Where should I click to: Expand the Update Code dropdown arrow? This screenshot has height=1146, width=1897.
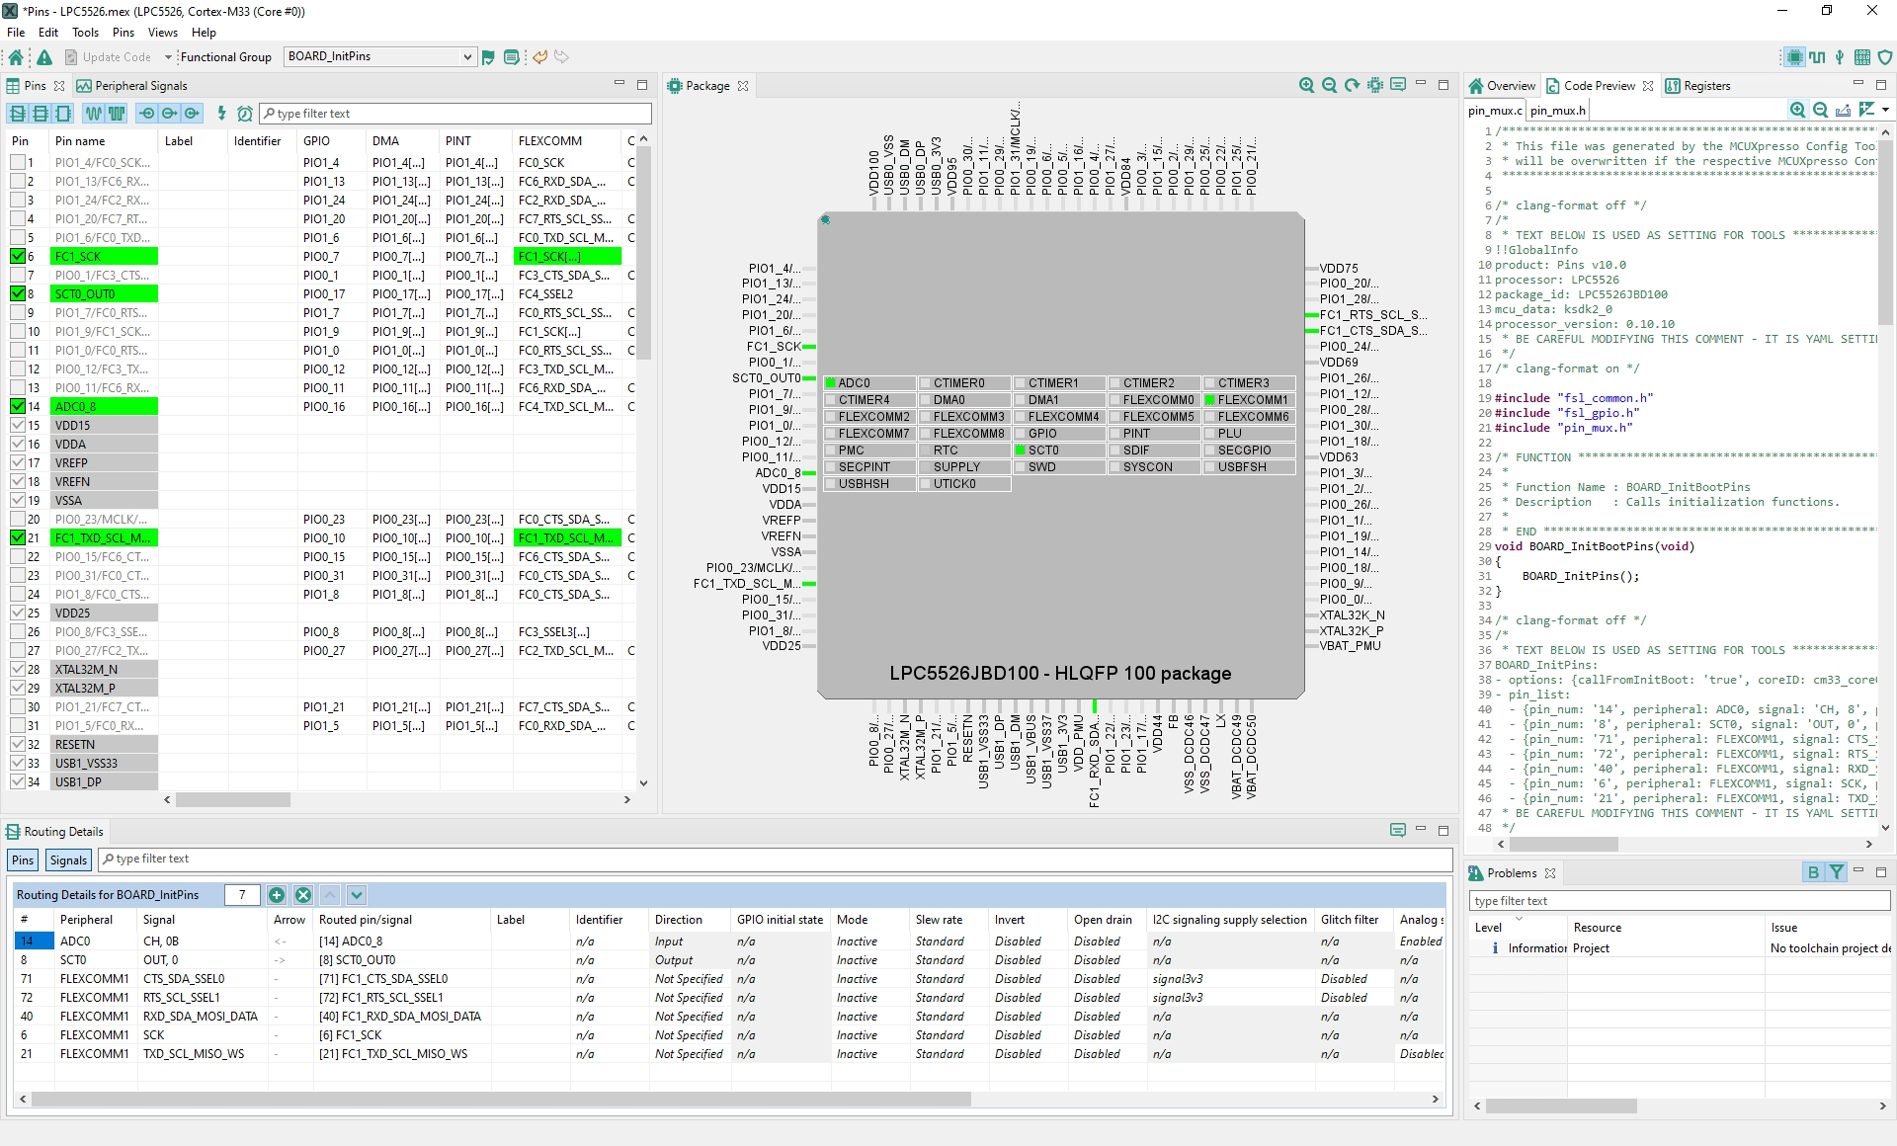(x=168, y=57)
